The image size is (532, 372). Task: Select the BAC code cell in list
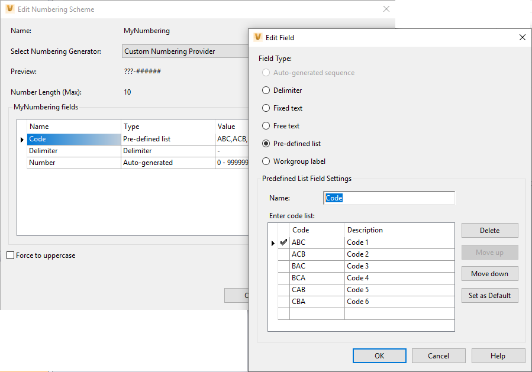317,266
